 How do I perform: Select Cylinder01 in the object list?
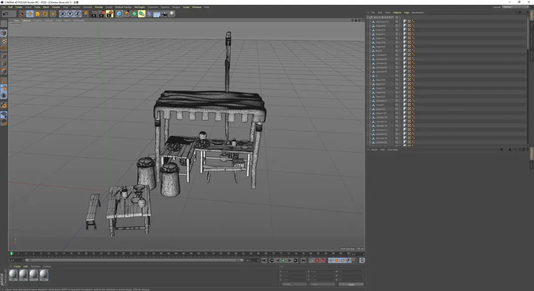click(x=381, y=55)
